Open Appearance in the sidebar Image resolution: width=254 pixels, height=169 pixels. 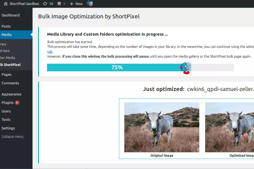pos(11,94)
